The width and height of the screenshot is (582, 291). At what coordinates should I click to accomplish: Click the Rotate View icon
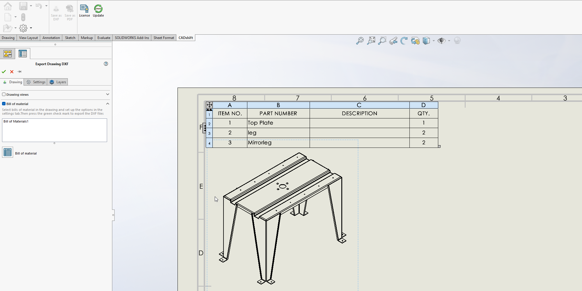click(x=404, y=41)
